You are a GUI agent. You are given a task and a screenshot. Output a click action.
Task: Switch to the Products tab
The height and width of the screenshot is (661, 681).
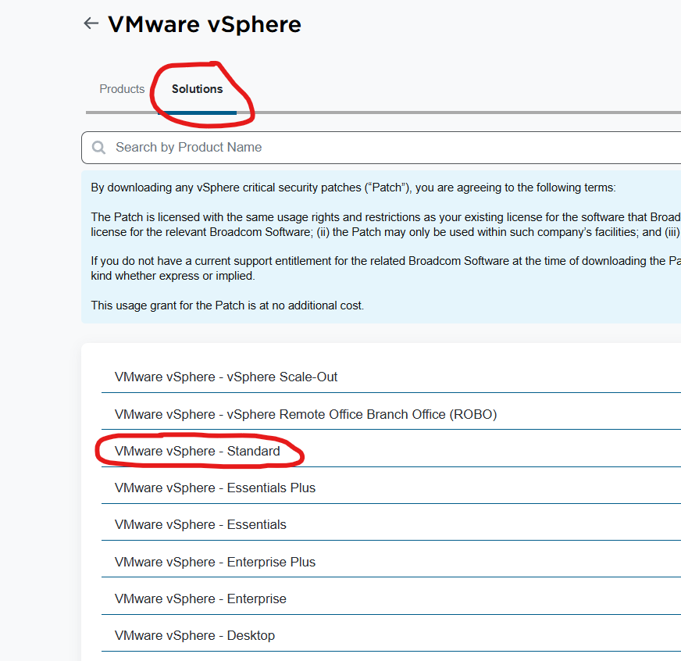(122, 89)
